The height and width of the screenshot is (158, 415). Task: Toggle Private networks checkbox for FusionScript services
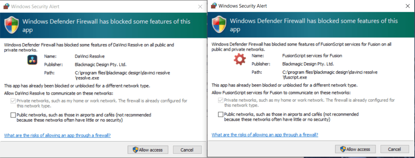point(220,100)
